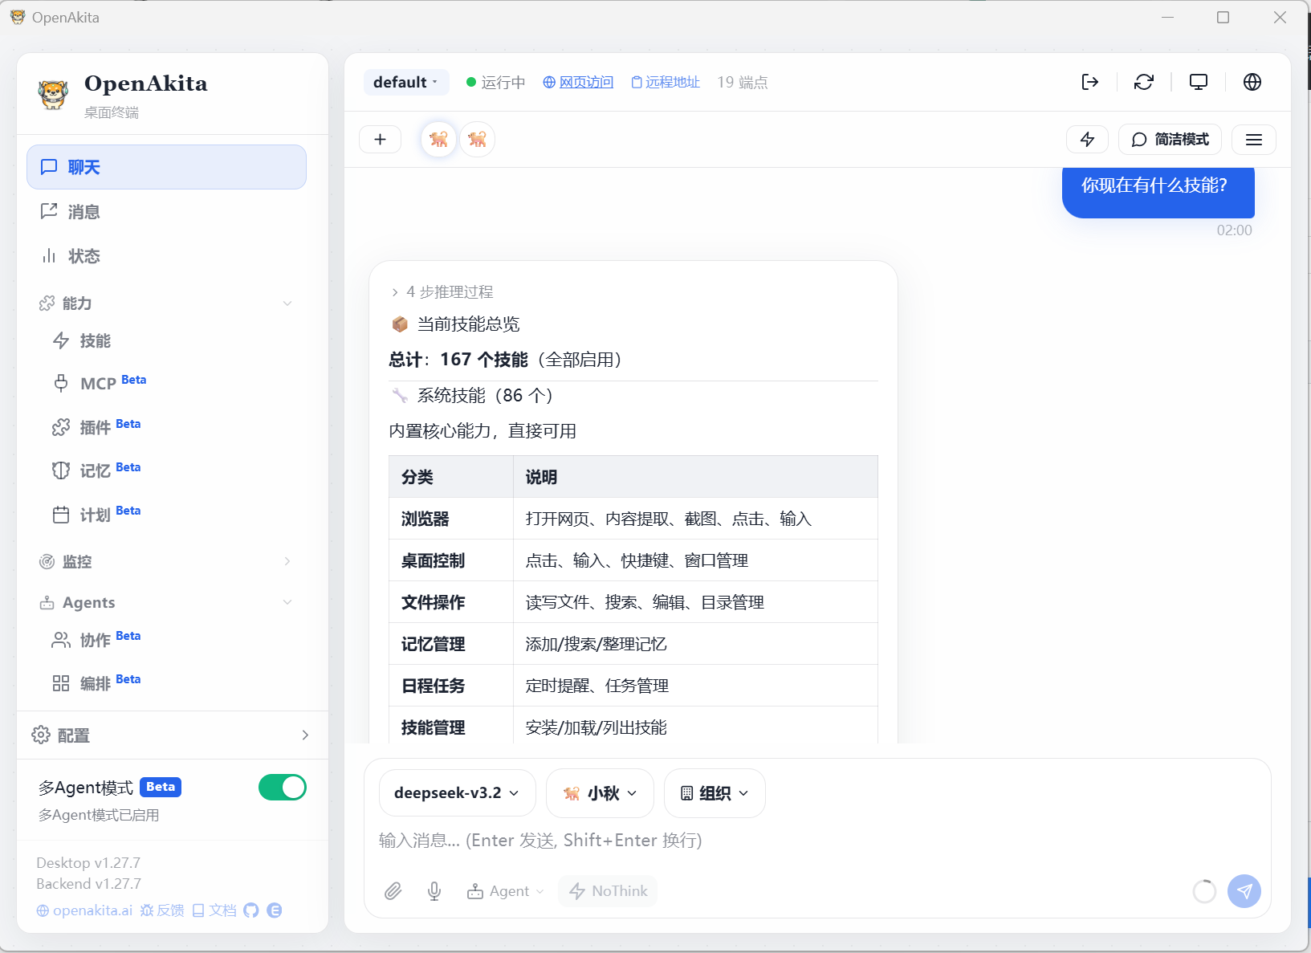Click the 运行中 running status indicator

[495, 82]
